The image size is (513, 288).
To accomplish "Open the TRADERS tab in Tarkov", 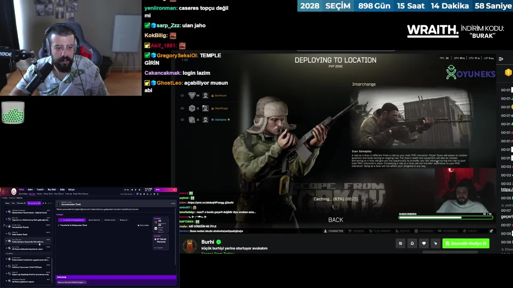I will pos(356,231).
